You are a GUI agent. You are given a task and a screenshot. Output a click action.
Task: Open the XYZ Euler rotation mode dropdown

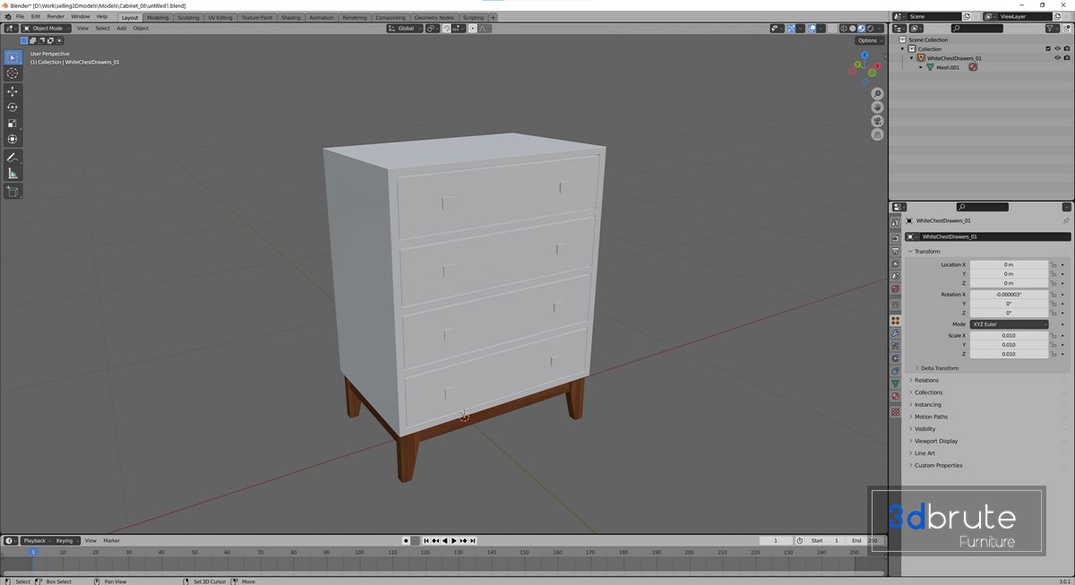[x=1009, y=324]
